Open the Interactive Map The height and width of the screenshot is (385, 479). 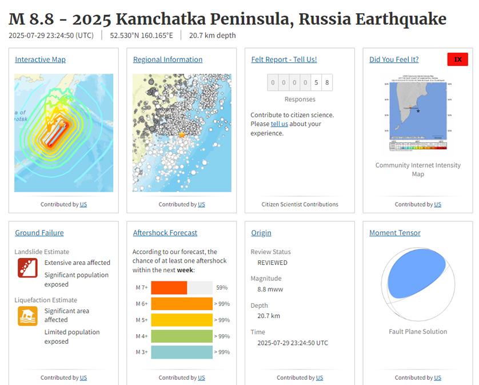click(x=40, y=59)
